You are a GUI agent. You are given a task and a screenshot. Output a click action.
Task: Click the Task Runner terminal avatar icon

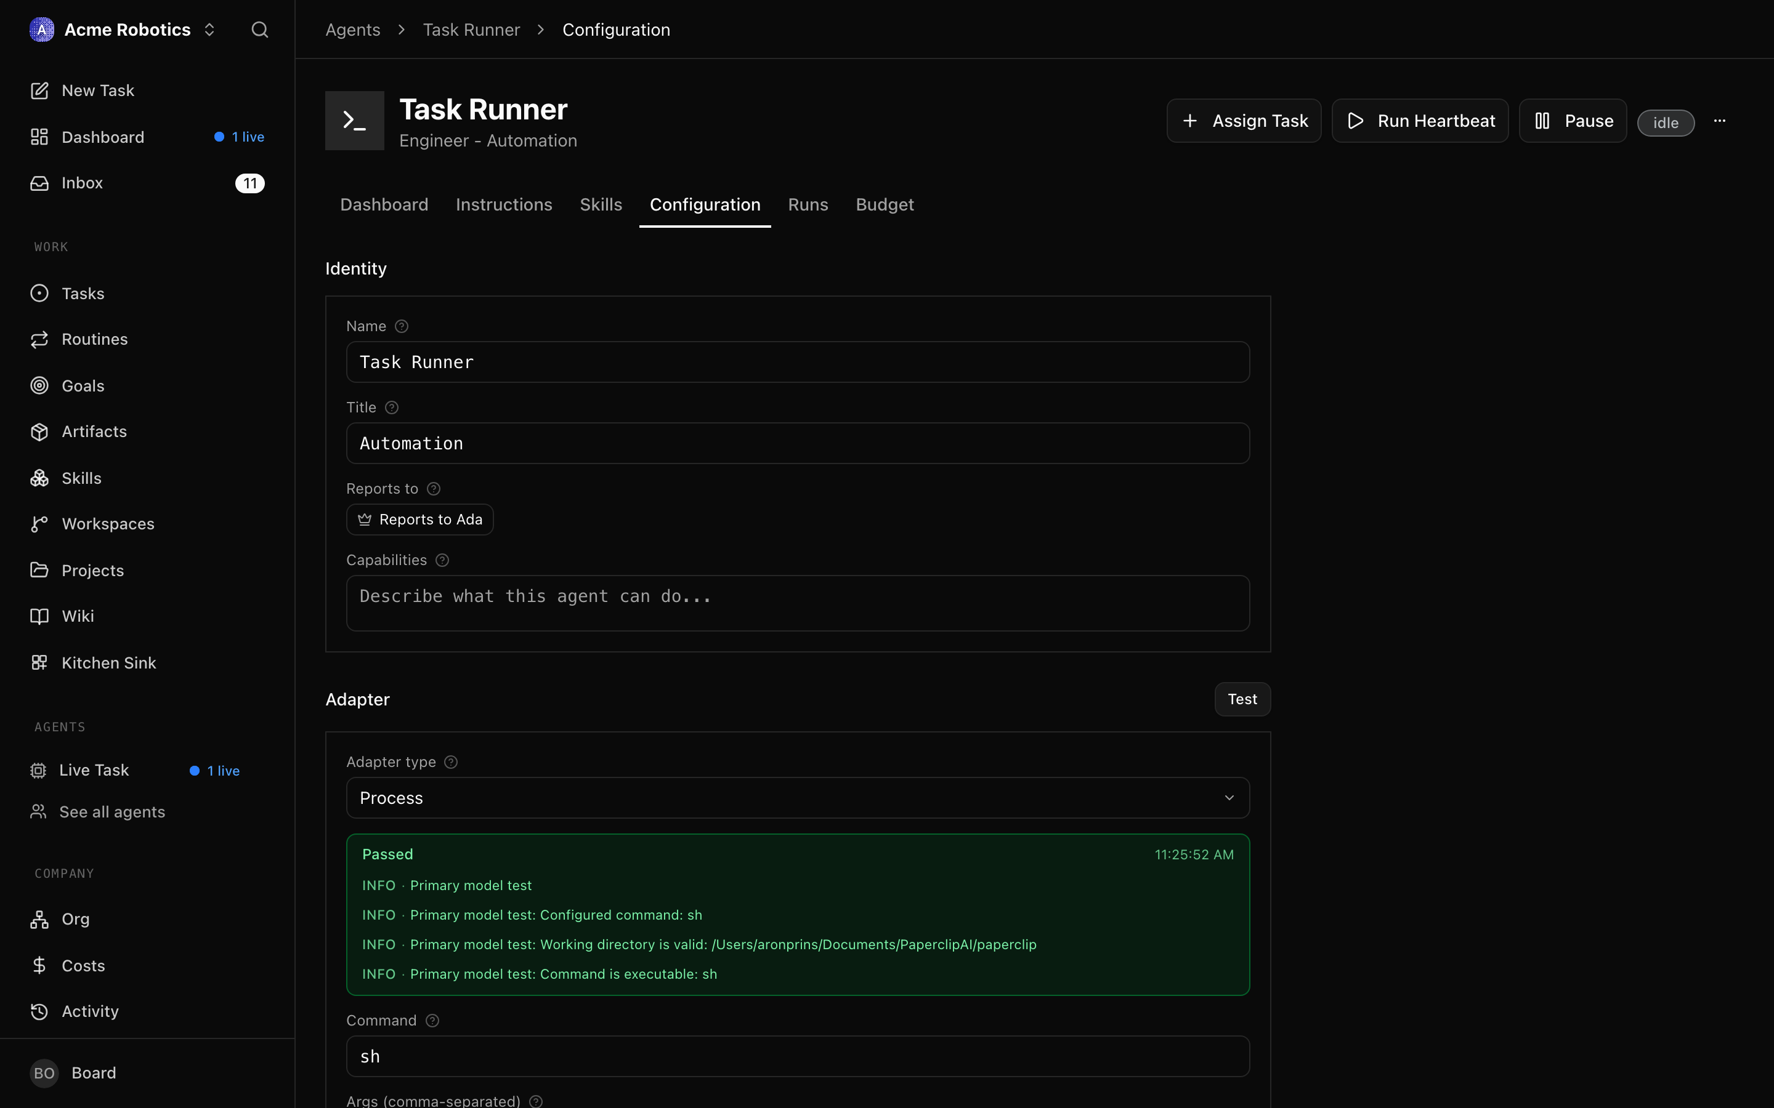click(355, 120)
